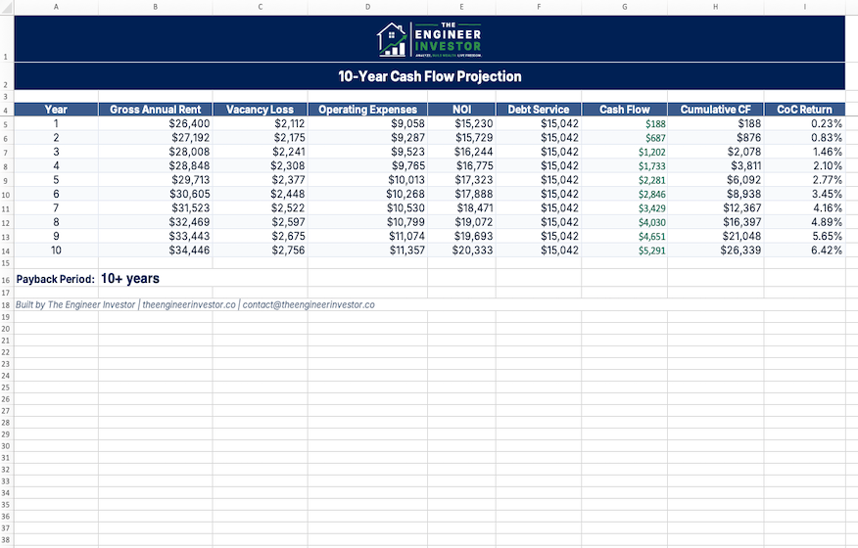
Task: Click cash flow value $2,846
Action: pyautogui.click(x=651, y=195)
